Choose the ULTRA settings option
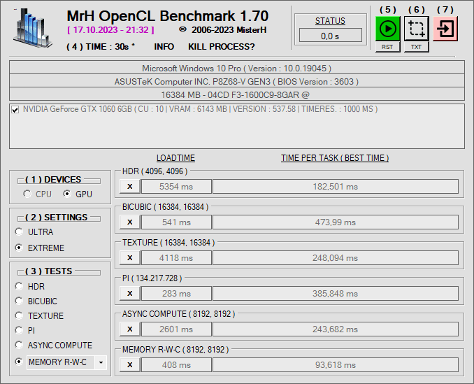Viewport: 474px width, 384px height. [x=19, y=232]
